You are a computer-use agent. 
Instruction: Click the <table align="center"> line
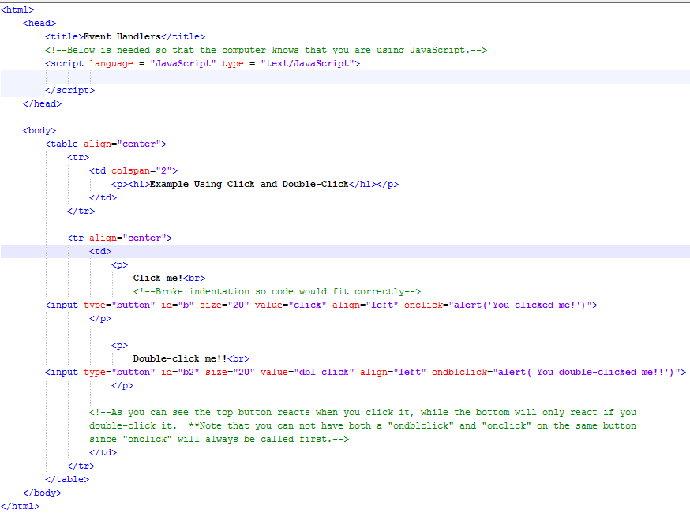pos(106,144)
